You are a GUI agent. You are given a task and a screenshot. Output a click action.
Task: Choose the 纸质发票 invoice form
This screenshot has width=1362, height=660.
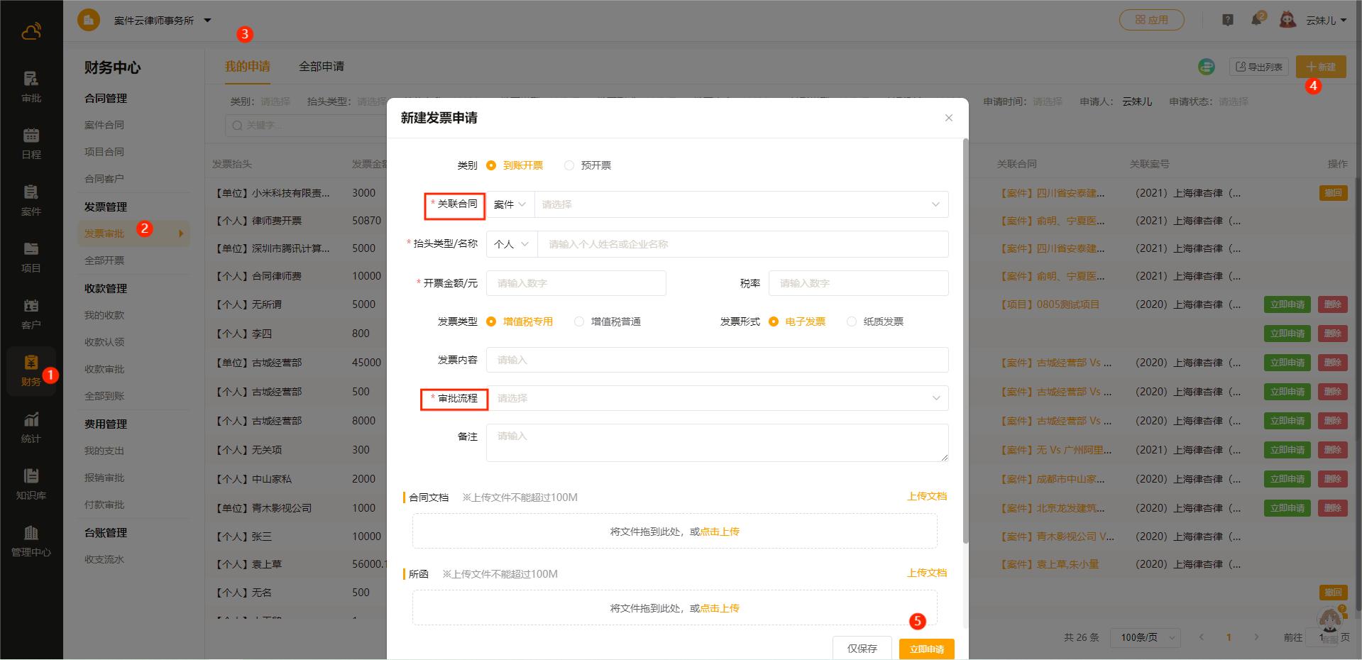click(x=852, y=321)
